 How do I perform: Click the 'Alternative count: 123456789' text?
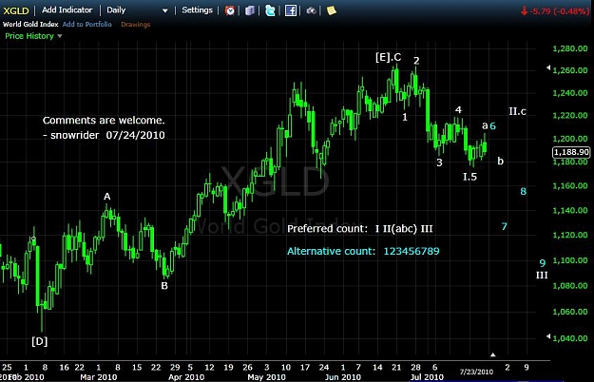click(x=363, y=251)
